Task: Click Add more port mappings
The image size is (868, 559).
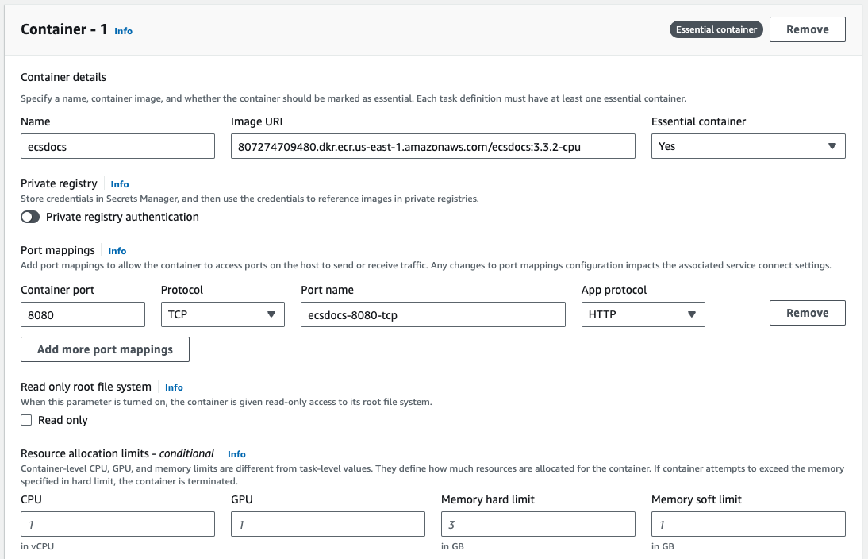Action: click(x=105, y=349)
